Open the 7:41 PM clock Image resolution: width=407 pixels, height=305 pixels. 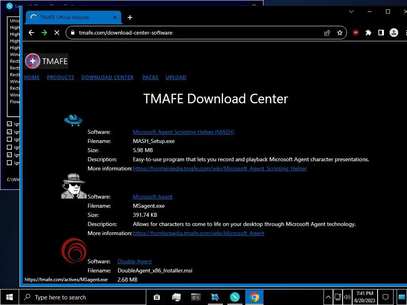pos(365,297)
